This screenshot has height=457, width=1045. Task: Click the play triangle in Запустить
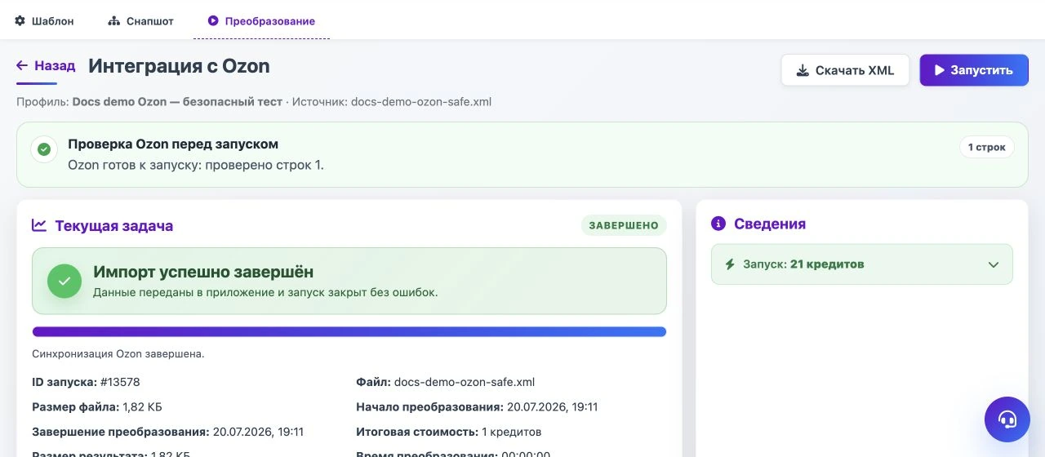point(940,70)
